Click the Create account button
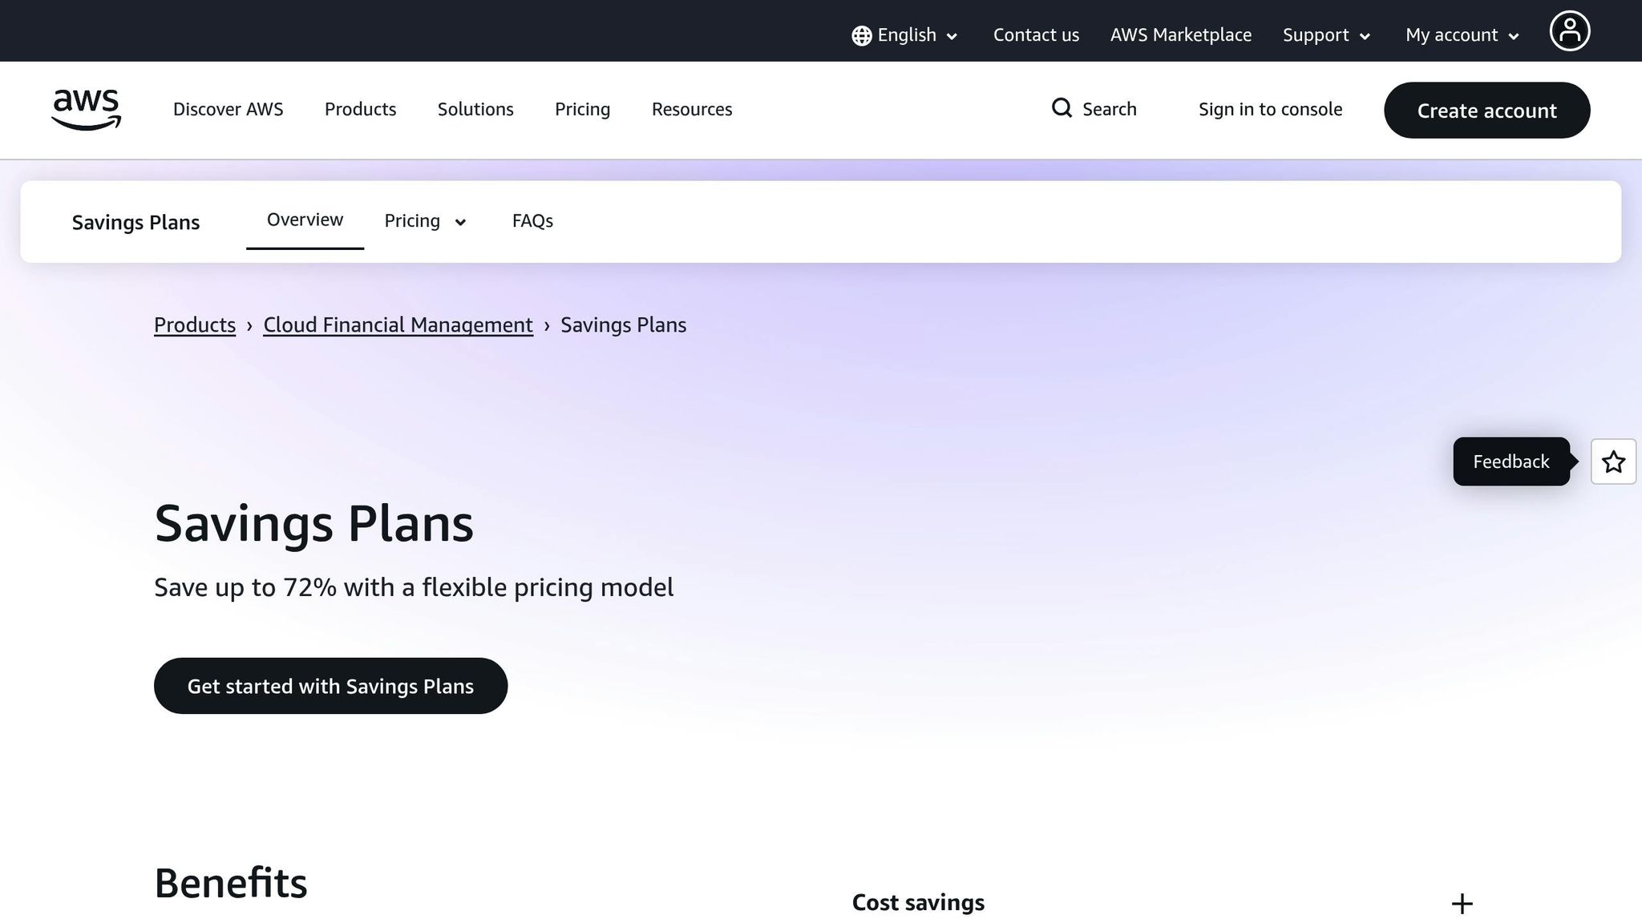This screenshot has width=1642, height=923. click(x=1486, y=111)
